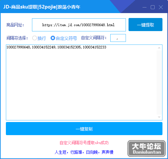Viewport: 168px width, 159px height.
Task: Click the 商品网址 label
Action: [15, 25]
